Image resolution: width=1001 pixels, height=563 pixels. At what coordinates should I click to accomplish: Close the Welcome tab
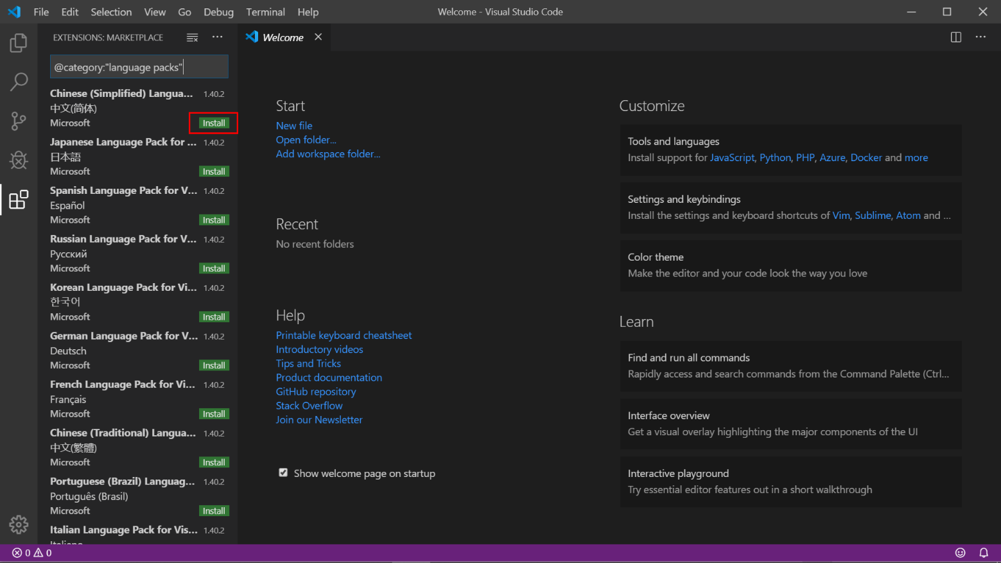[318, 37]
